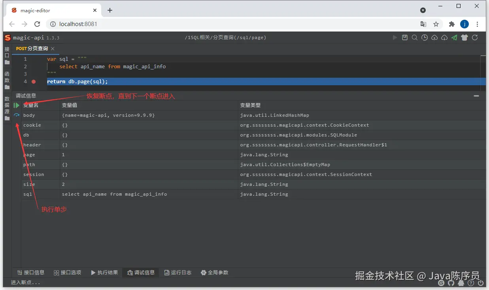Click the browser back arrow
489x290 pixels.
(12, 24)
